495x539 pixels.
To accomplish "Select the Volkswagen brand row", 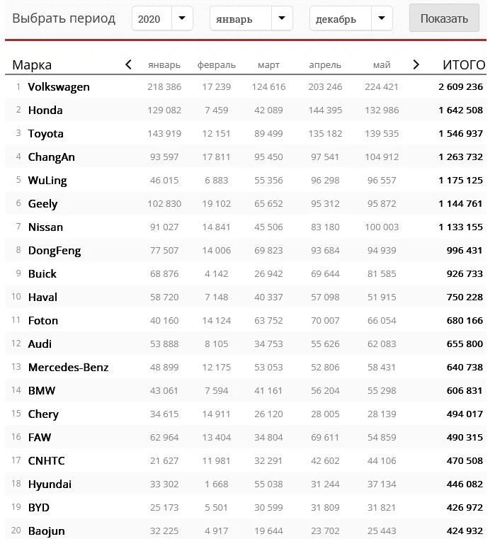I will click(x=246, y=86).
